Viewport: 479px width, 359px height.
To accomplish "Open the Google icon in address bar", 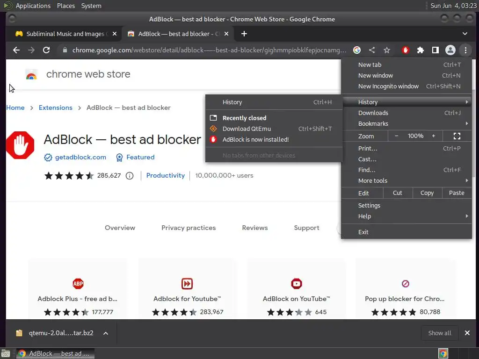I will pyautogui.click(x=357, y=50).
